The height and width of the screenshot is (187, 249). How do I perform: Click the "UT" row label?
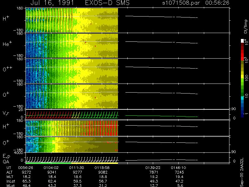tap(9, 168)
